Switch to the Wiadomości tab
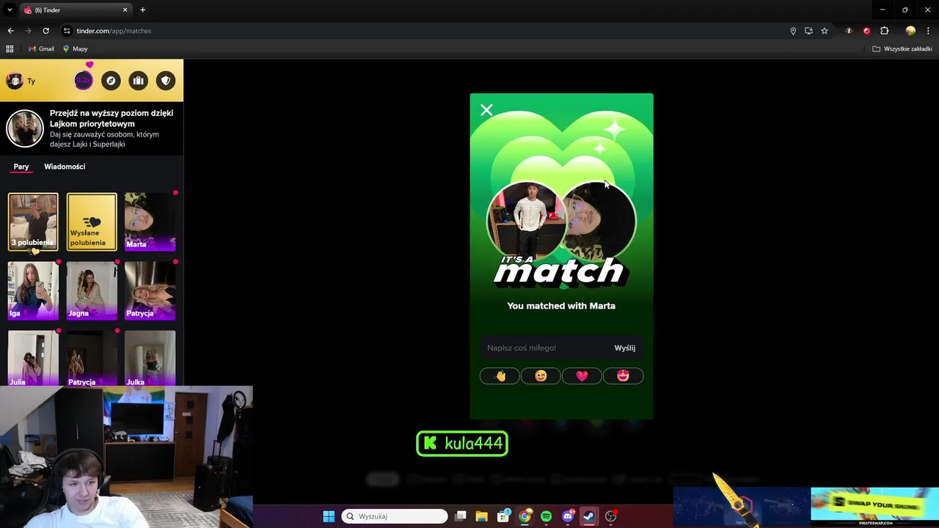The image size is (939, 528). pyautogui.click(x=65, y=166)
